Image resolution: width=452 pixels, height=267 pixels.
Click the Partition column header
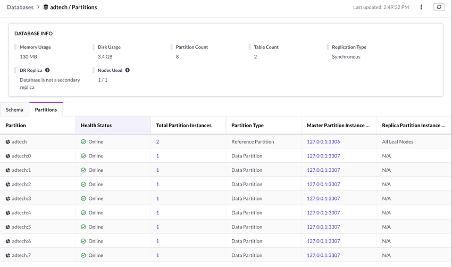(16, 126)
